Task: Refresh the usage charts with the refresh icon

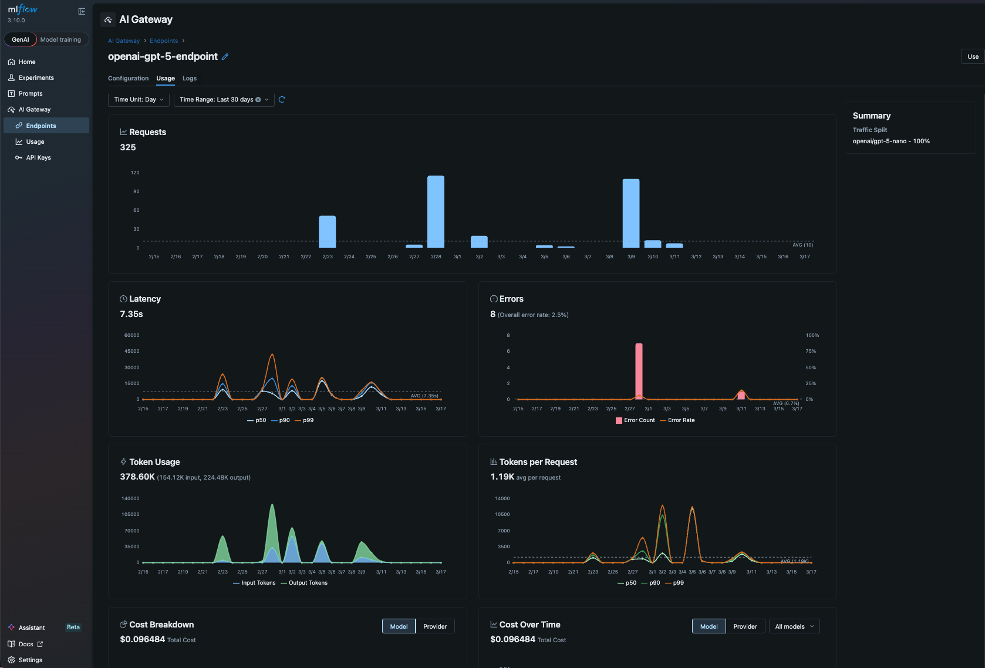Action: [x=282, y=99]
